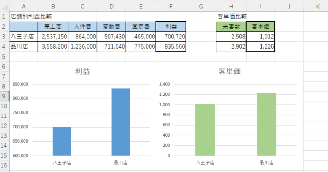Screen dimensions: 328x172
Task: Click cell showing 1,012
Action: [x=260, y=37]
